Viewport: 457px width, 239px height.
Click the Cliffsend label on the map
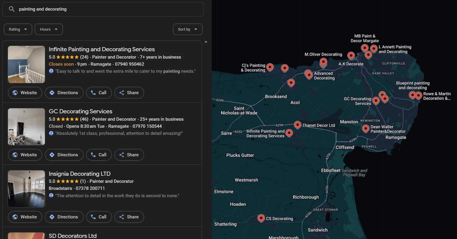(345, 147)
